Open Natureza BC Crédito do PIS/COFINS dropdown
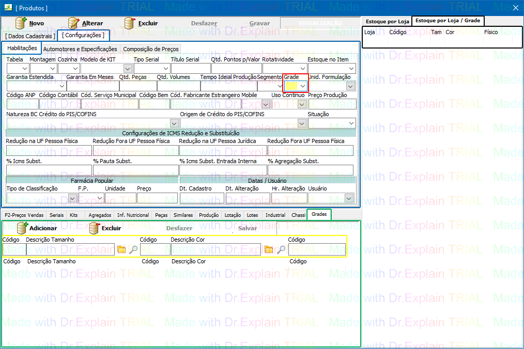This screenshot has height=349, width=524. pos(175,123)
